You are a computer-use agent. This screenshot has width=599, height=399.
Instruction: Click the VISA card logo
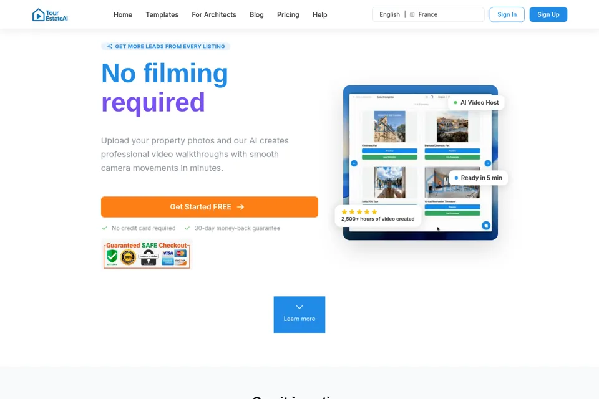[168, 253]
